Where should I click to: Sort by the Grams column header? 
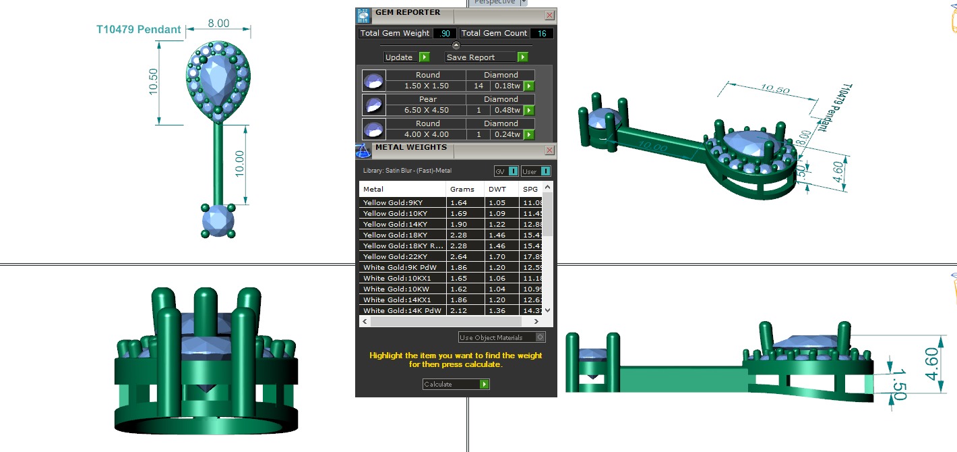tap(462, 190)
